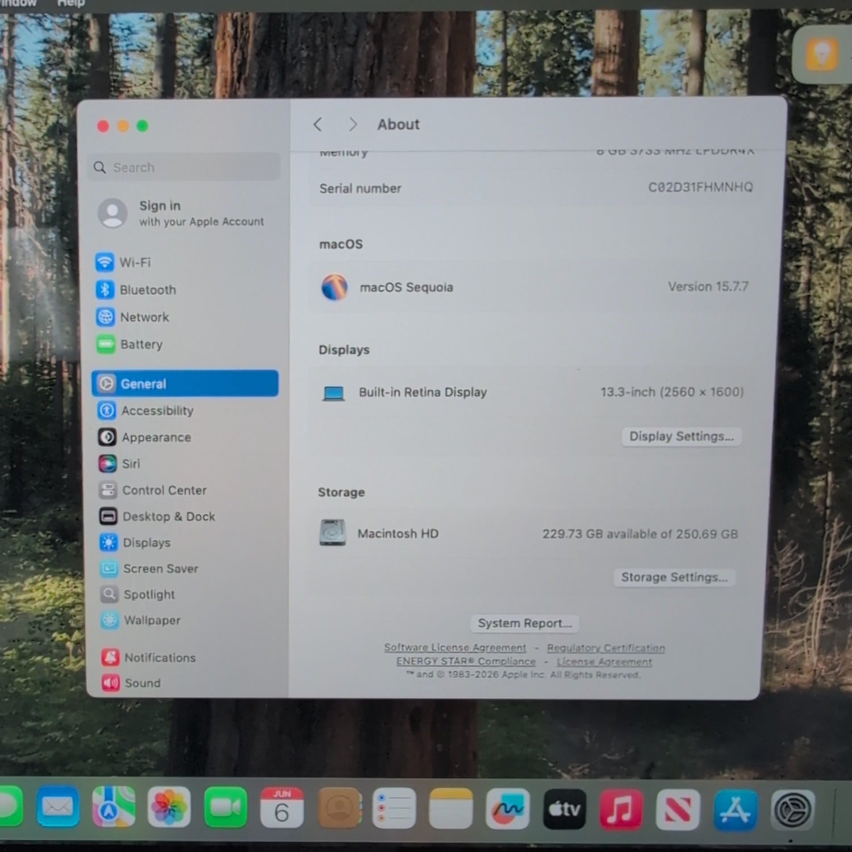The height and width of the screenshot is (852, 852).
Task: Click the Search field in the sidebar
Action: click(x=185, y=167)
